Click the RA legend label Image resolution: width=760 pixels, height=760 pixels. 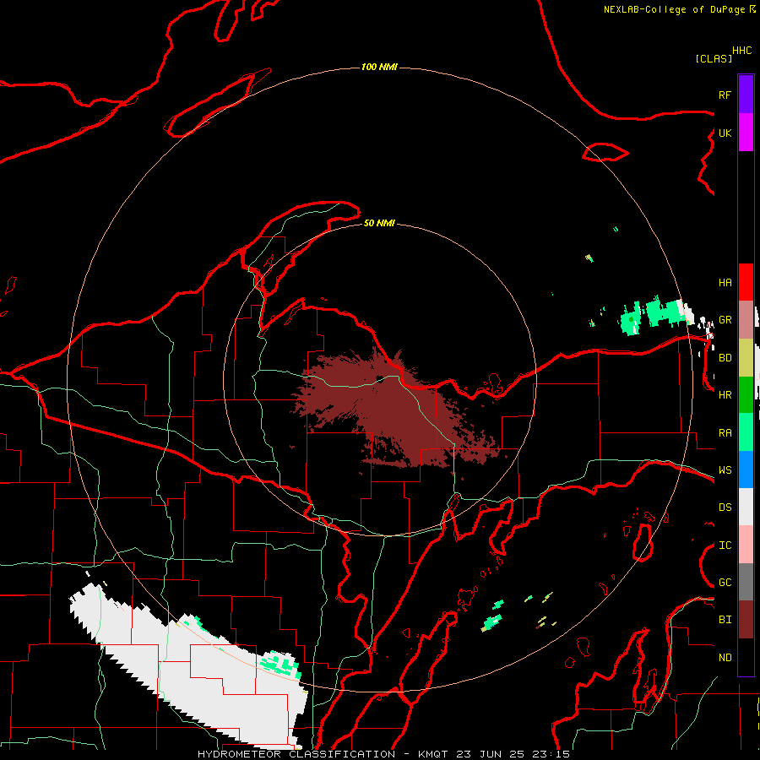pos(725,433)
